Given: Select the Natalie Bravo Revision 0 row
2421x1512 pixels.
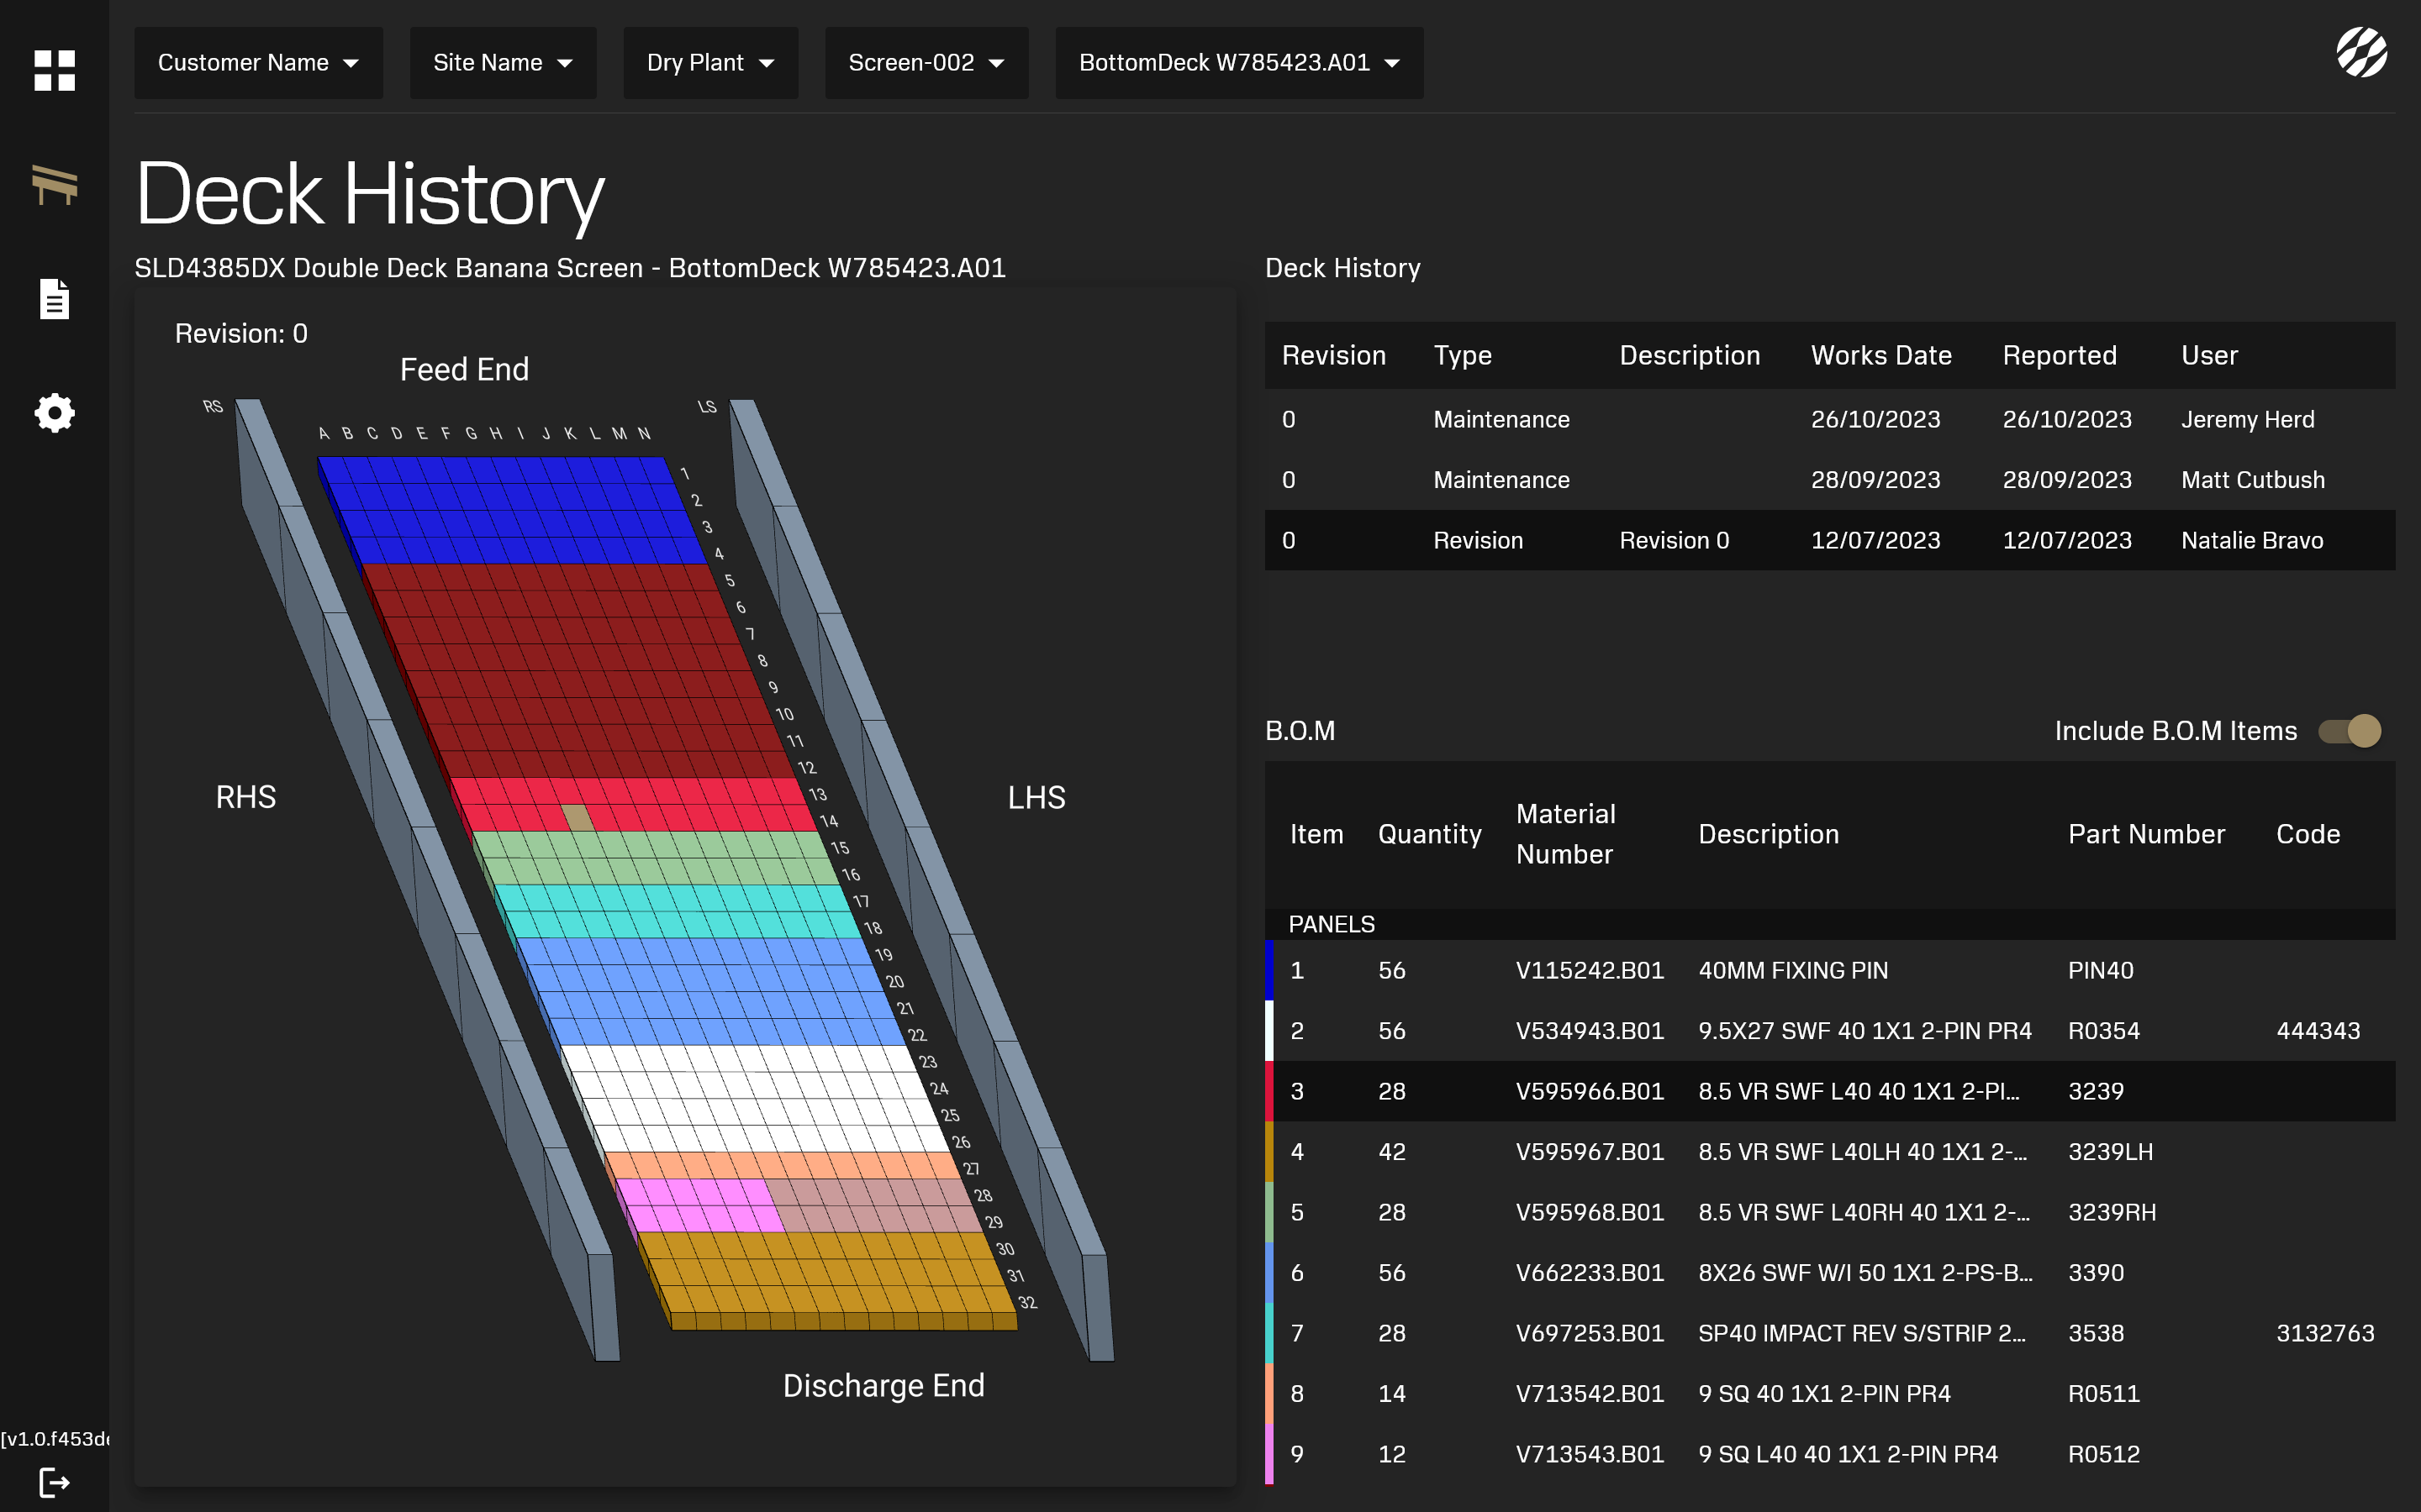Looking at the screenshot, I should tap(1828, 541).
